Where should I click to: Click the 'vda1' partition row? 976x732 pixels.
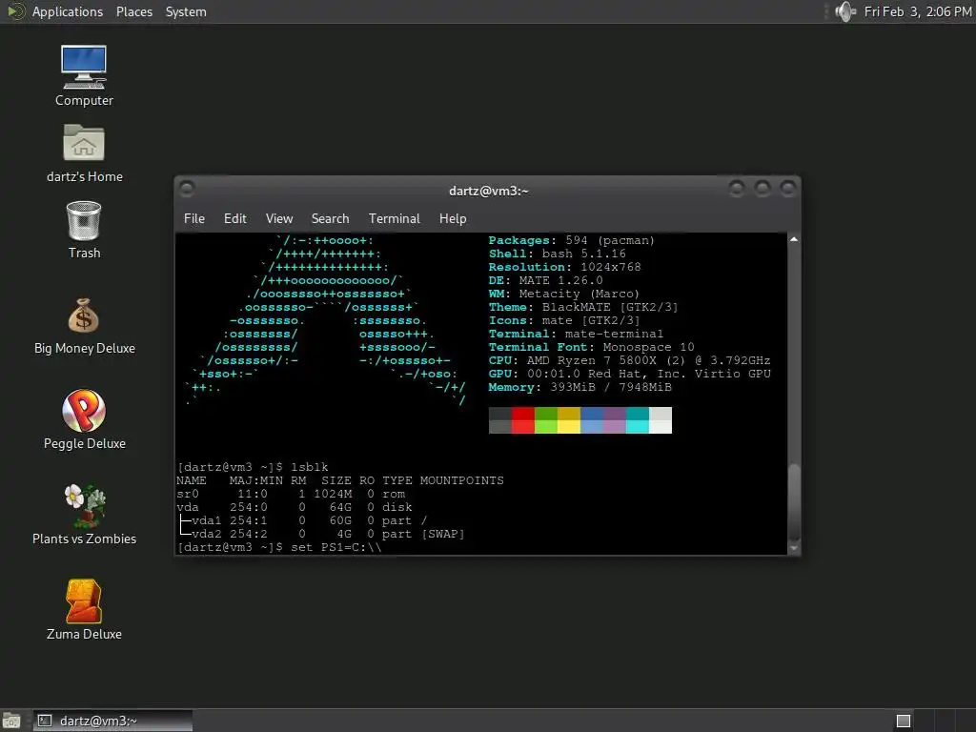(x=303, y=520)
